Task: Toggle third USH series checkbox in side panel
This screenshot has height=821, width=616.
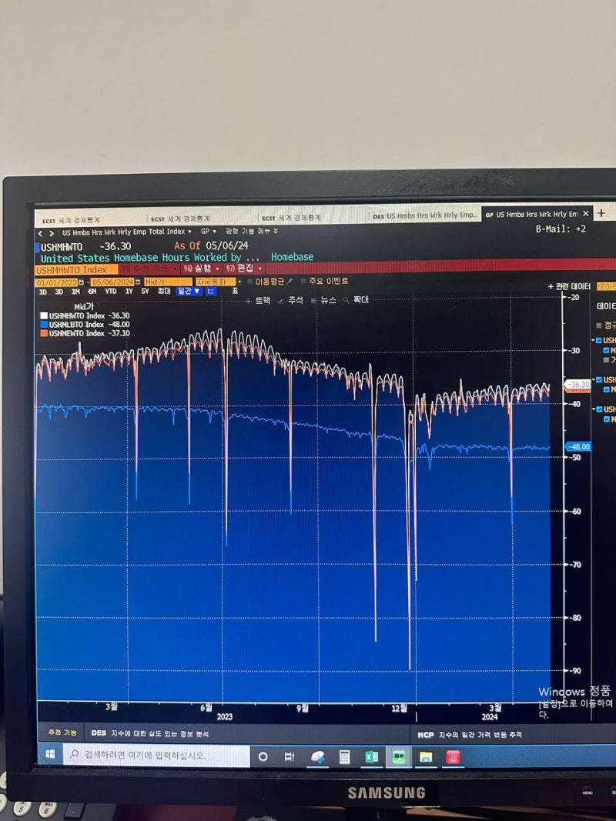Action: point(599,409)
